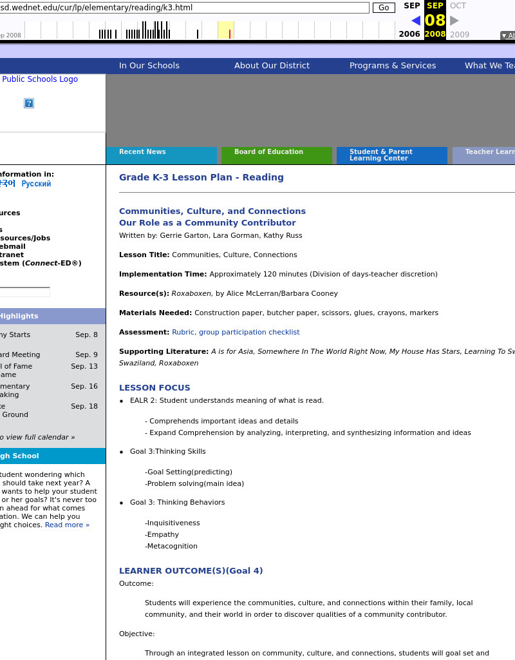The height and width of the screenshot is (660, 515).
Task: Open the Programs & Services menu
Action: point(393,66)
